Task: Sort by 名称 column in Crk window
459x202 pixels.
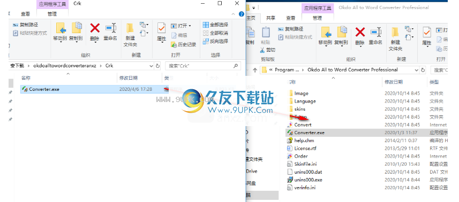Action: [26, 78]
